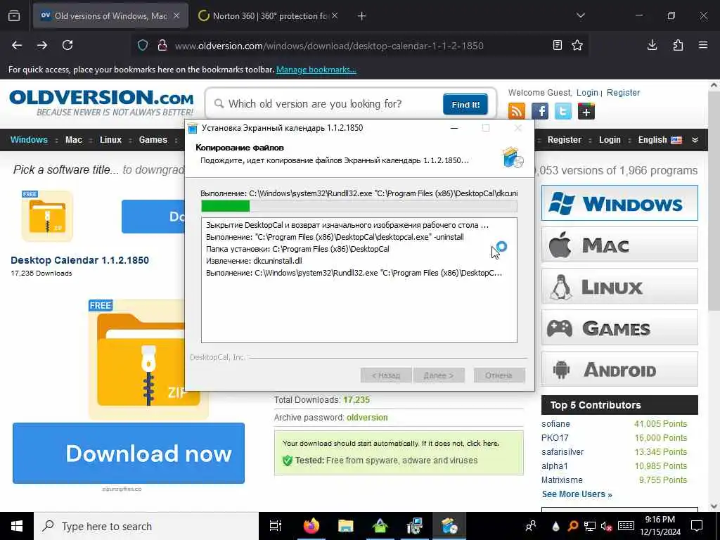Select Mac in site navigation
720x540 pixels.
(x=73, y=140)
